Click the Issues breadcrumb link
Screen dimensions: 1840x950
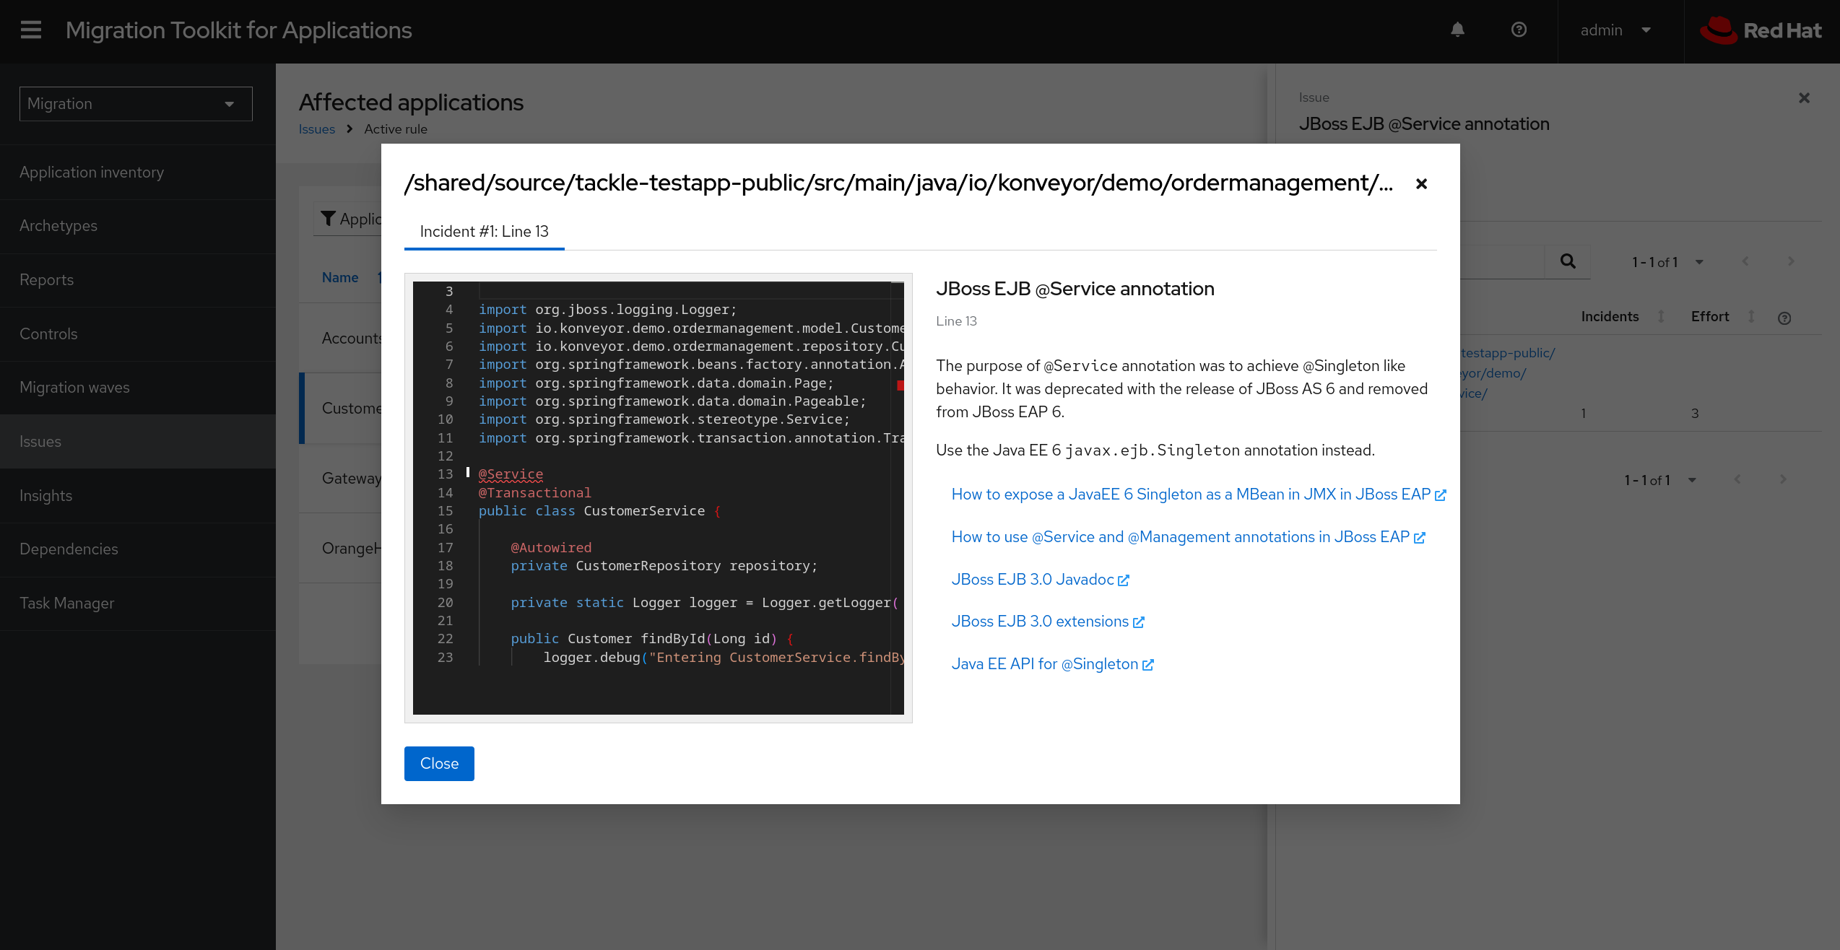(316, 129)
